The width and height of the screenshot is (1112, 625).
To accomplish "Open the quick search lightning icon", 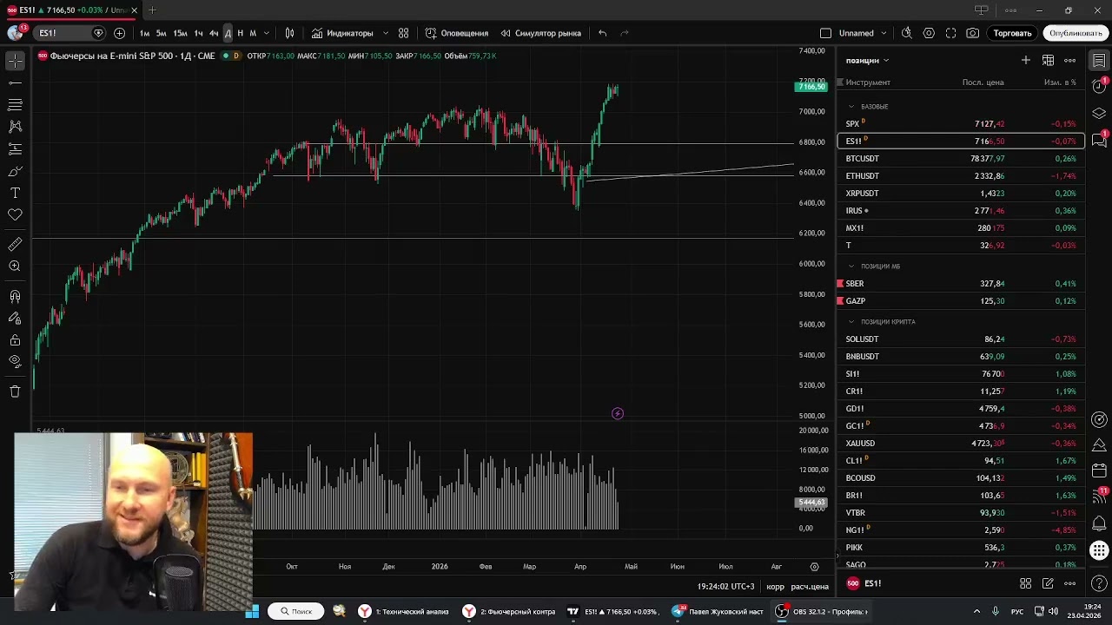I will [906, 33].
